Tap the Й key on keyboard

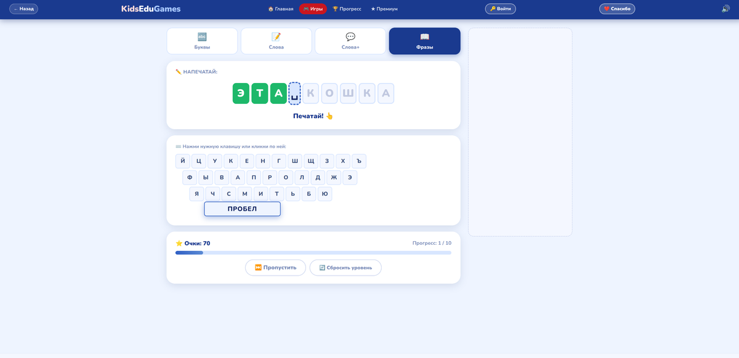pos(183,161)
